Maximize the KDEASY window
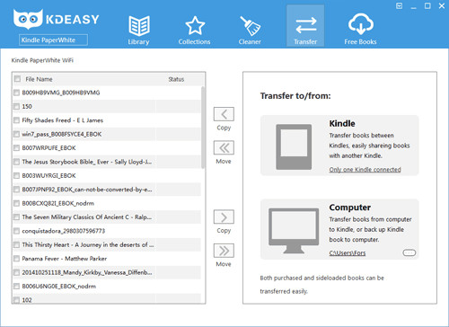This screenshot has width=449, height=327. tap(427, 5)
